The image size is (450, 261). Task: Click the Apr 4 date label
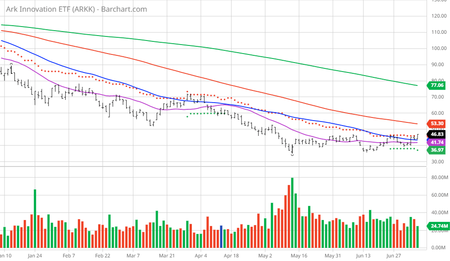tap(200, 256)
